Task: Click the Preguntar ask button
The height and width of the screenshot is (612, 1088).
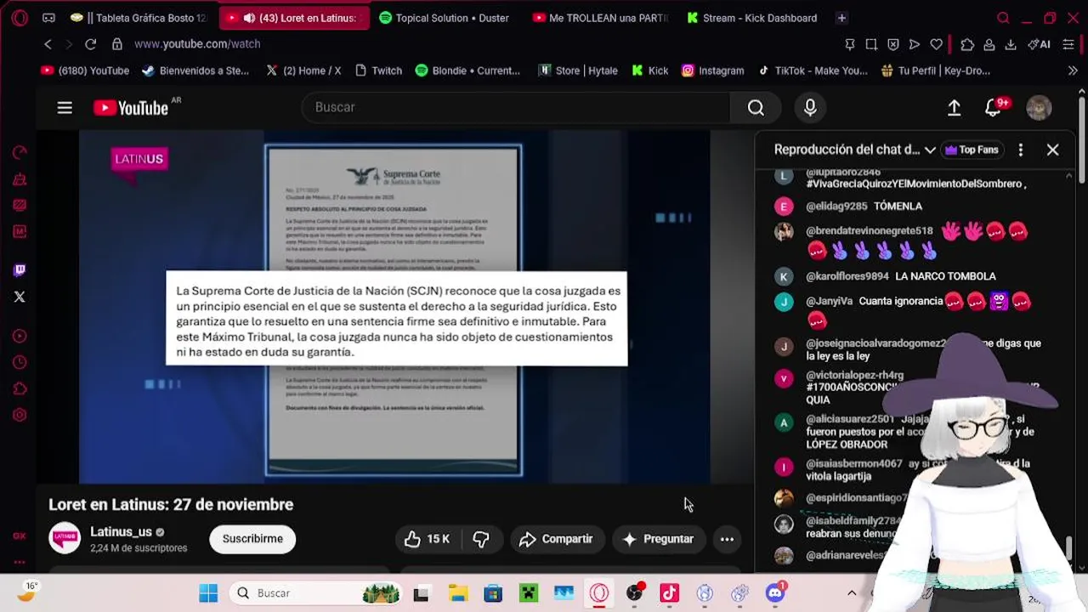Action: point(658,539)
